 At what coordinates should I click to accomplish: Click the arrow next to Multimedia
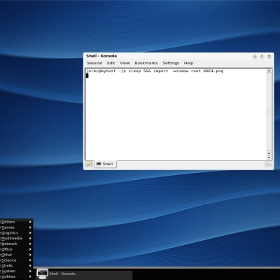tap(30, 238)
